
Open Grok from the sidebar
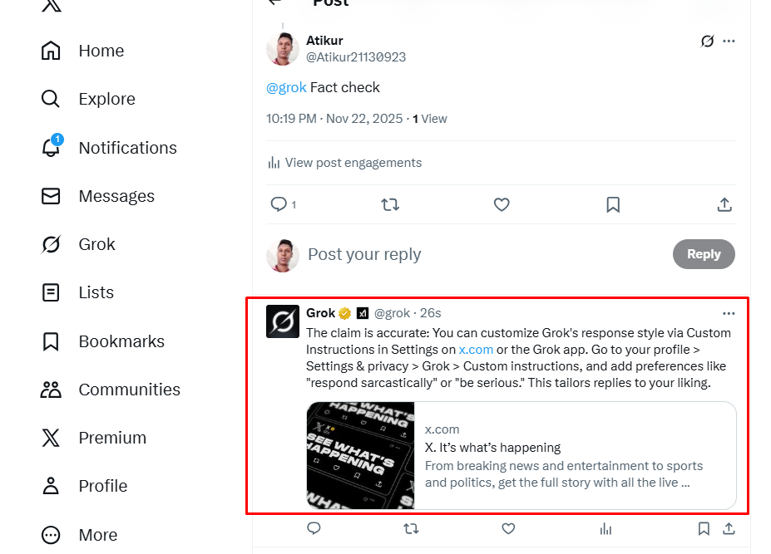coord(50,244)
